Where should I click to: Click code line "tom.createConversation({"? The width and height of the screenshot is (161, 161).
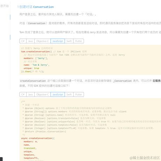[x=36, y=51]
